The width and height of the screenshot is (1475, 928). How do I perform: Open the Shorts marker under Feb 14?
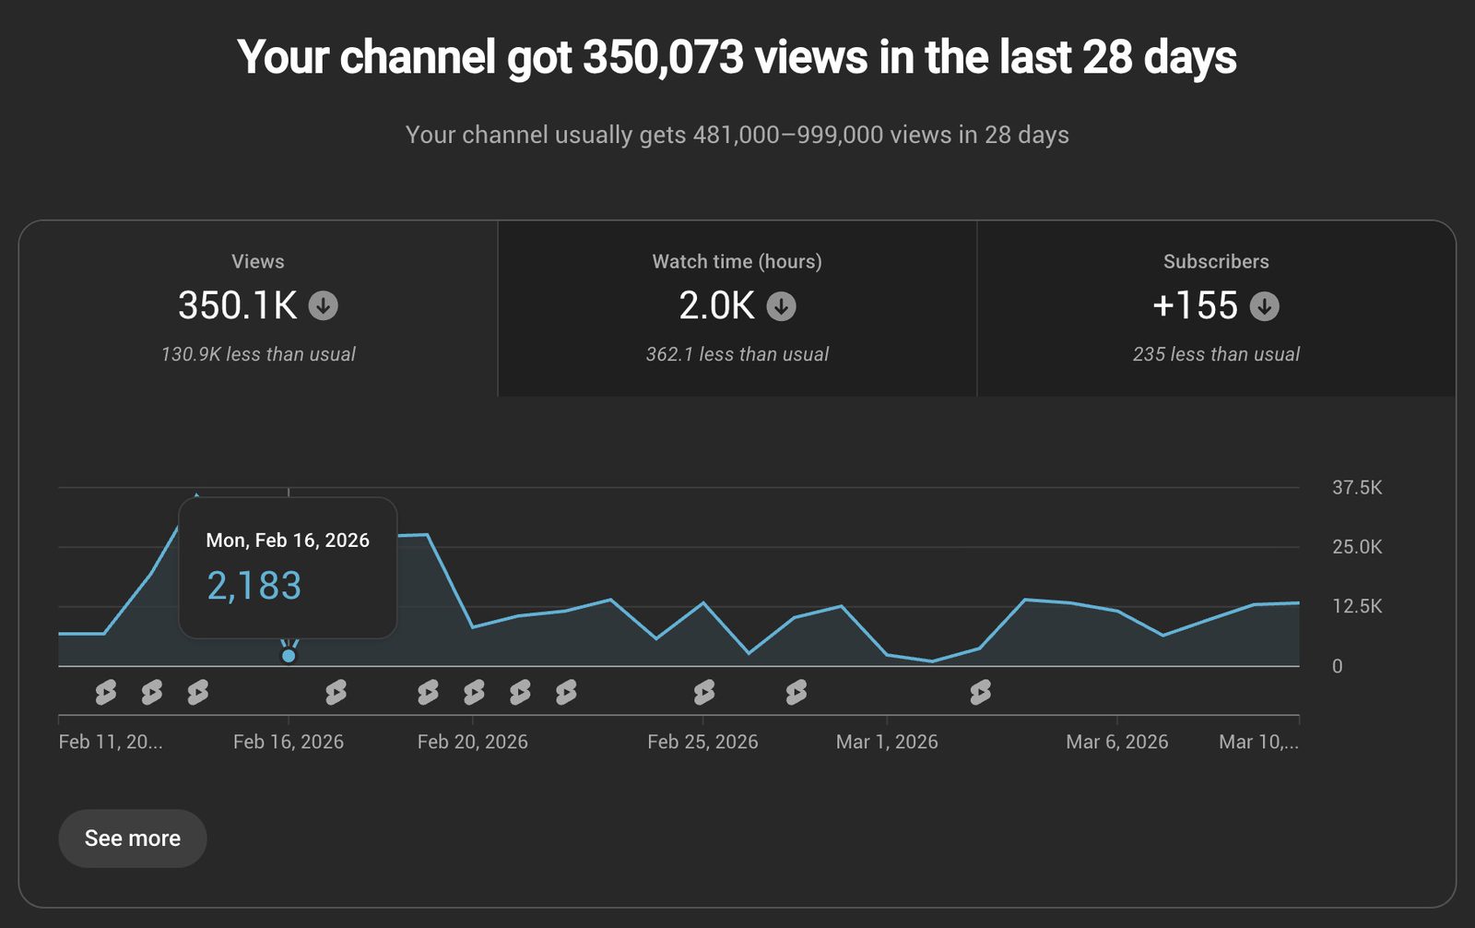point(198,692)
